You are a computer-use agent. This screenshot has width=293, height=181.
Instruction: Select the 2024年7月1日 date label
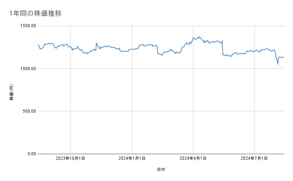(255, 159)
